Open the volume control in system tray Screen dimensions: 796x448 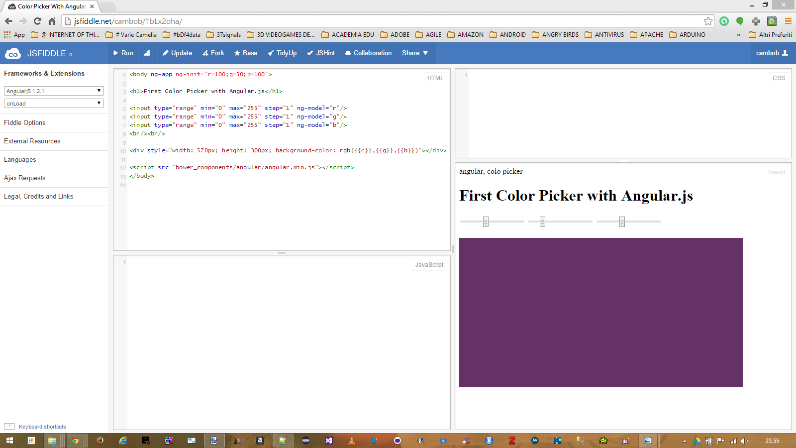[x=744, y=441]
